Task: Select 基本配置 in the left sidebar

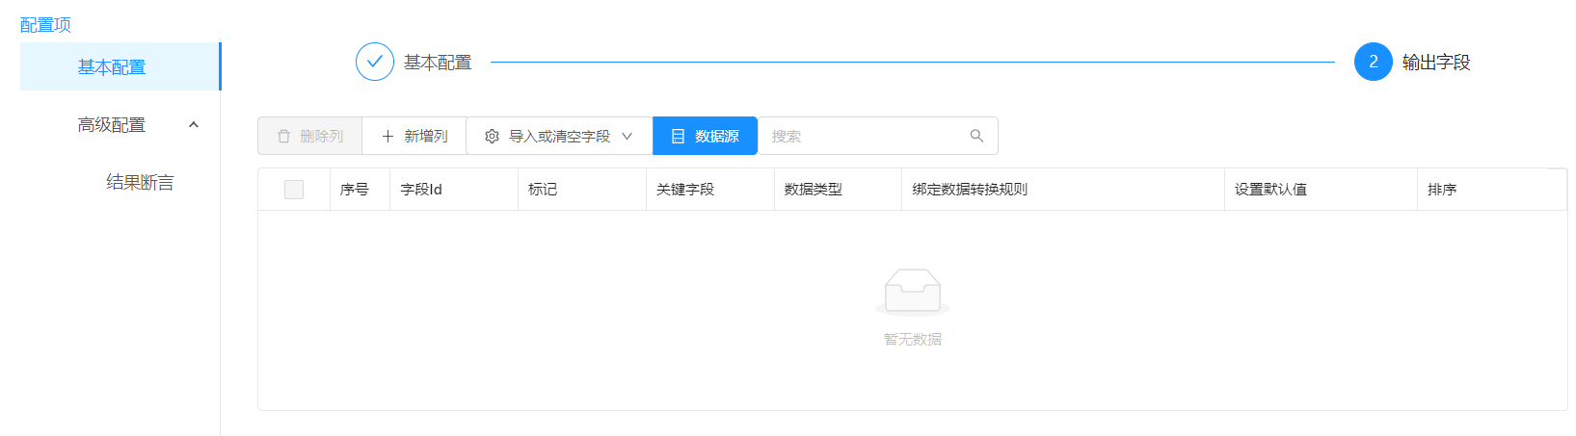Action: coord(112,67)
